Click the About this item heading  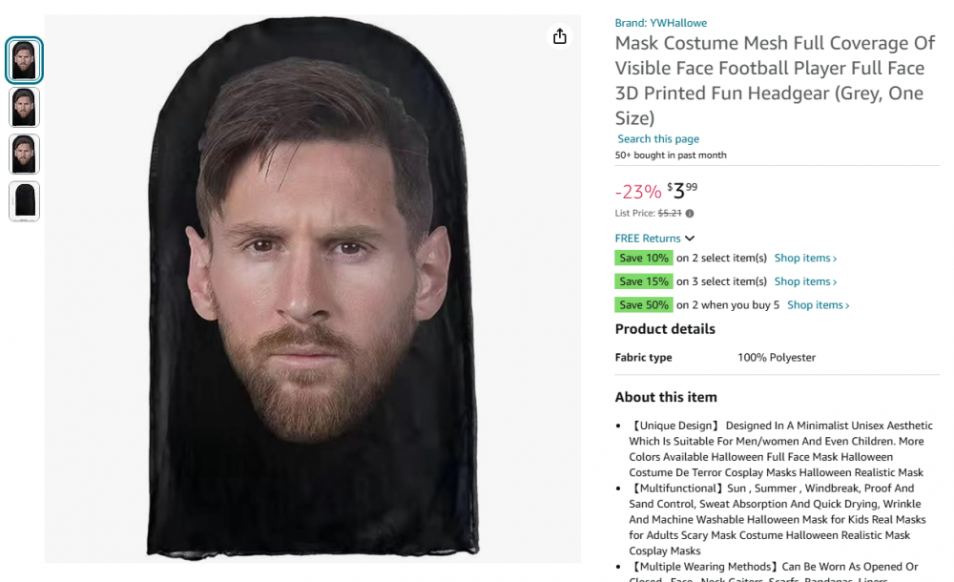666,397
